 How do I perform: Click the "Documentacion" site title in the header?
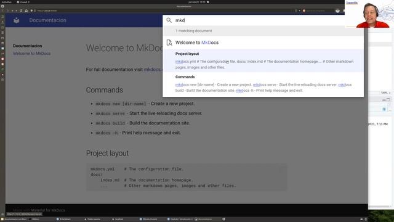pos(48,20)
